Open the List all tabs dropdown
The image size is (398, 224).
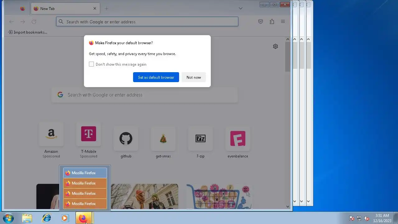tap(240, 8)
